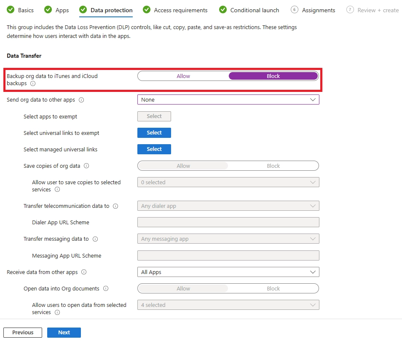The width and height of the screenshot is (402, 344).
Task: Open the Any messaging app dropdown
Action: click(228, 239)
